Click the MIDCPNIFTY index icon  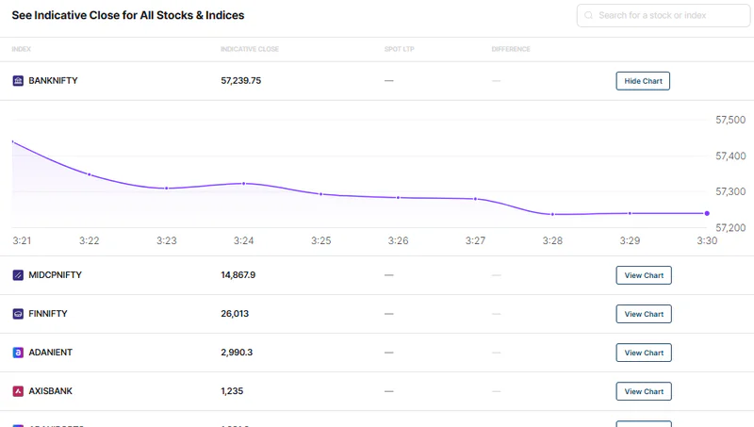[18, 275]
